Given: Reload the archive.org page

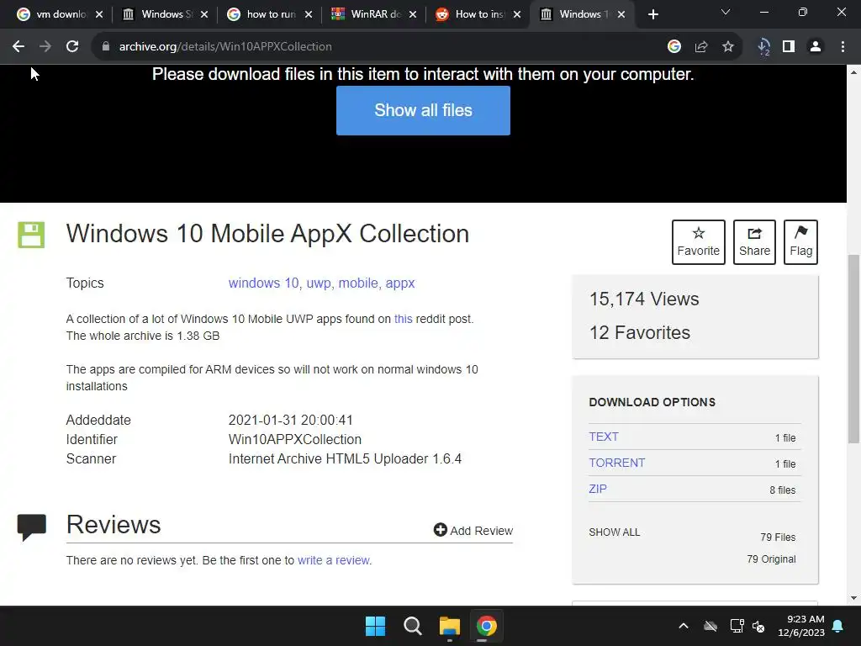Looking at the screenshot, I should pyautogui.click(x=72, y=47).
